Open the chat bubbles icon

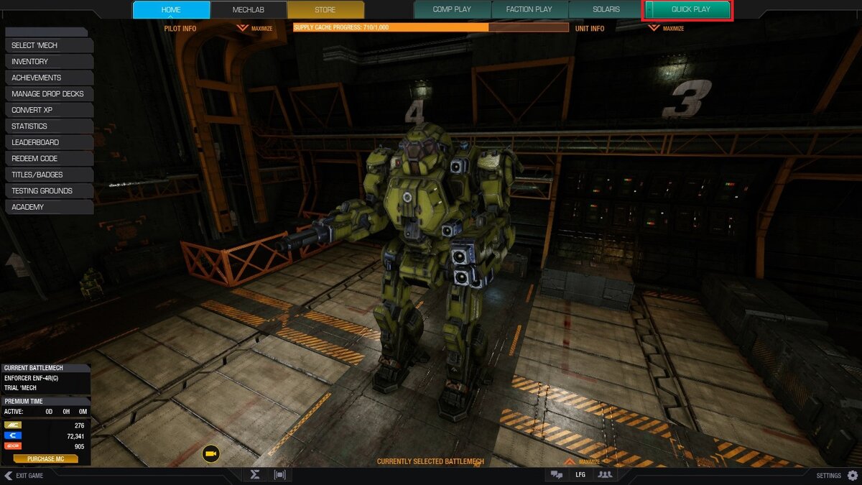pos(556,475)
